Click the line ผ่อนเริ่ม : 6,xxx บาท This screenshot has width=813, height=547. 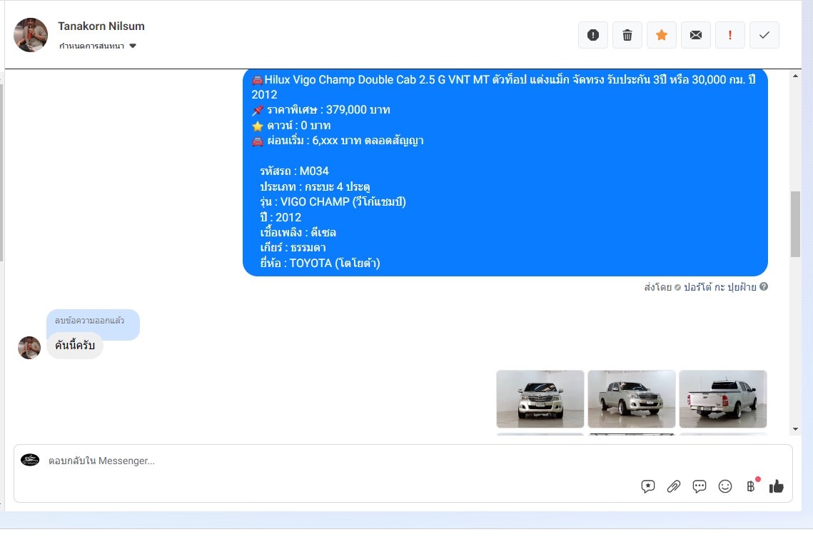(x=338, y=141)
